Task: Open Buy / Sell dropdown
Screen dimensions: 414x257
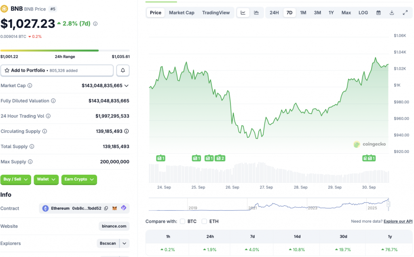Action: click(x=16, y=179)
